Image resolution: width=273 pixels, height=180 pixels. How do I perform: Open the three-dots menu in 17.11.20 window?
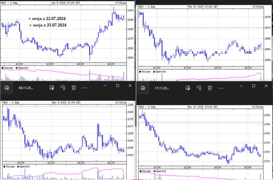(221, 88)
